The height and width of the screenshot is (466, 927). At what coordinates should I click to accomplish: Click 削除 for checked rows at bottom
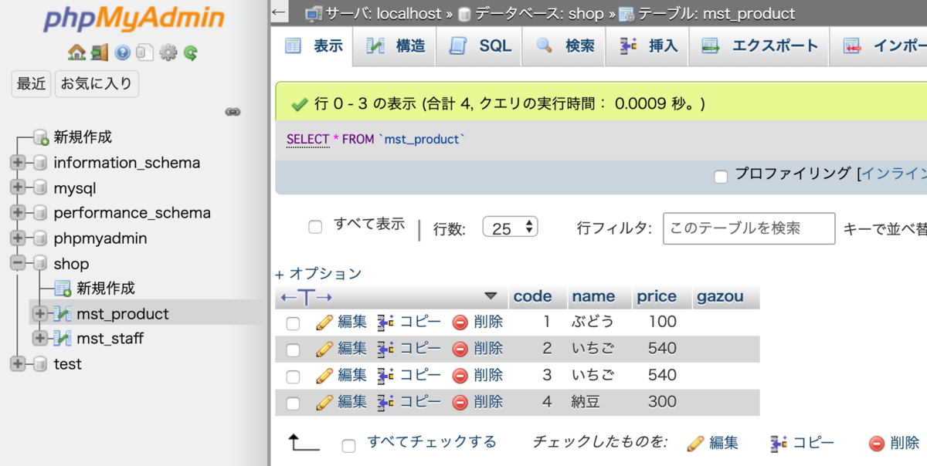(x=894, y=443)
